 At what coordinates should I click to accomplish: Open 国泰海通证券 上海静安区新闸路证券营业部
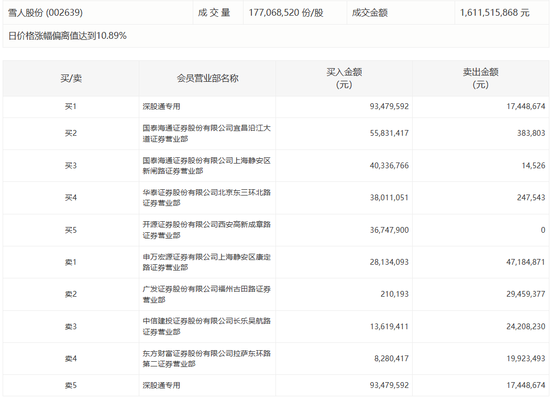206,166
